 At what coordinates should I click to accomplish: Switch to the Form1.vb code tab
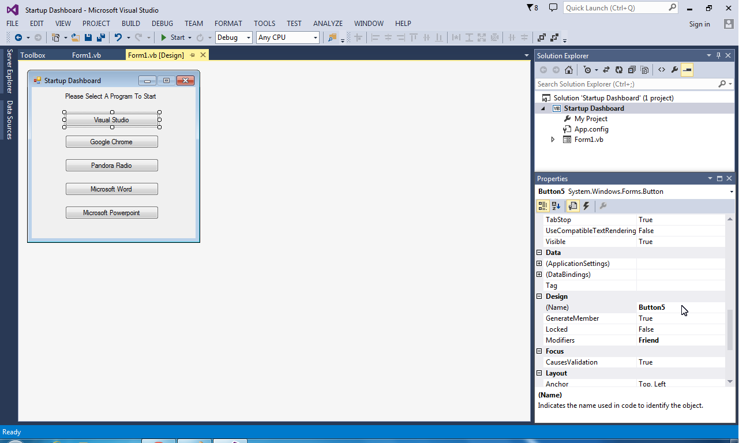87,55
